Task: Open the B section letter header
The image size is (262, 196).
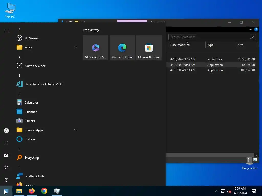Action: click(x=19, y=75)
